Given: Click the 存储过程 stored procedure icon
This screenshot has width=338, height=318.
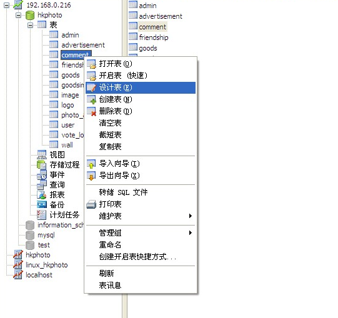Looking at the screenshot, I should [x=41, y=164].
